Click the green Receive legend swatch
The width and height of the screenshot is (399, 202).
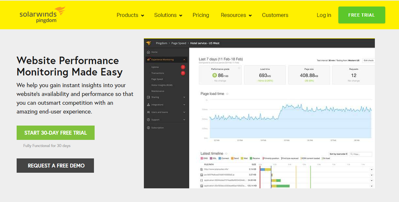251,158
